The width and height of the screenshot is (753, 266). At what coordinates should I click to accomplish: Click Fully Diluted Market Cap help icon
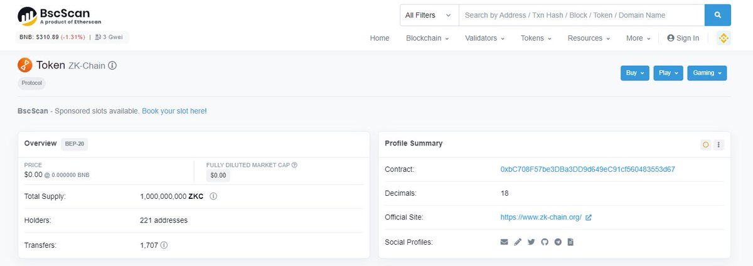click(294, 165)
